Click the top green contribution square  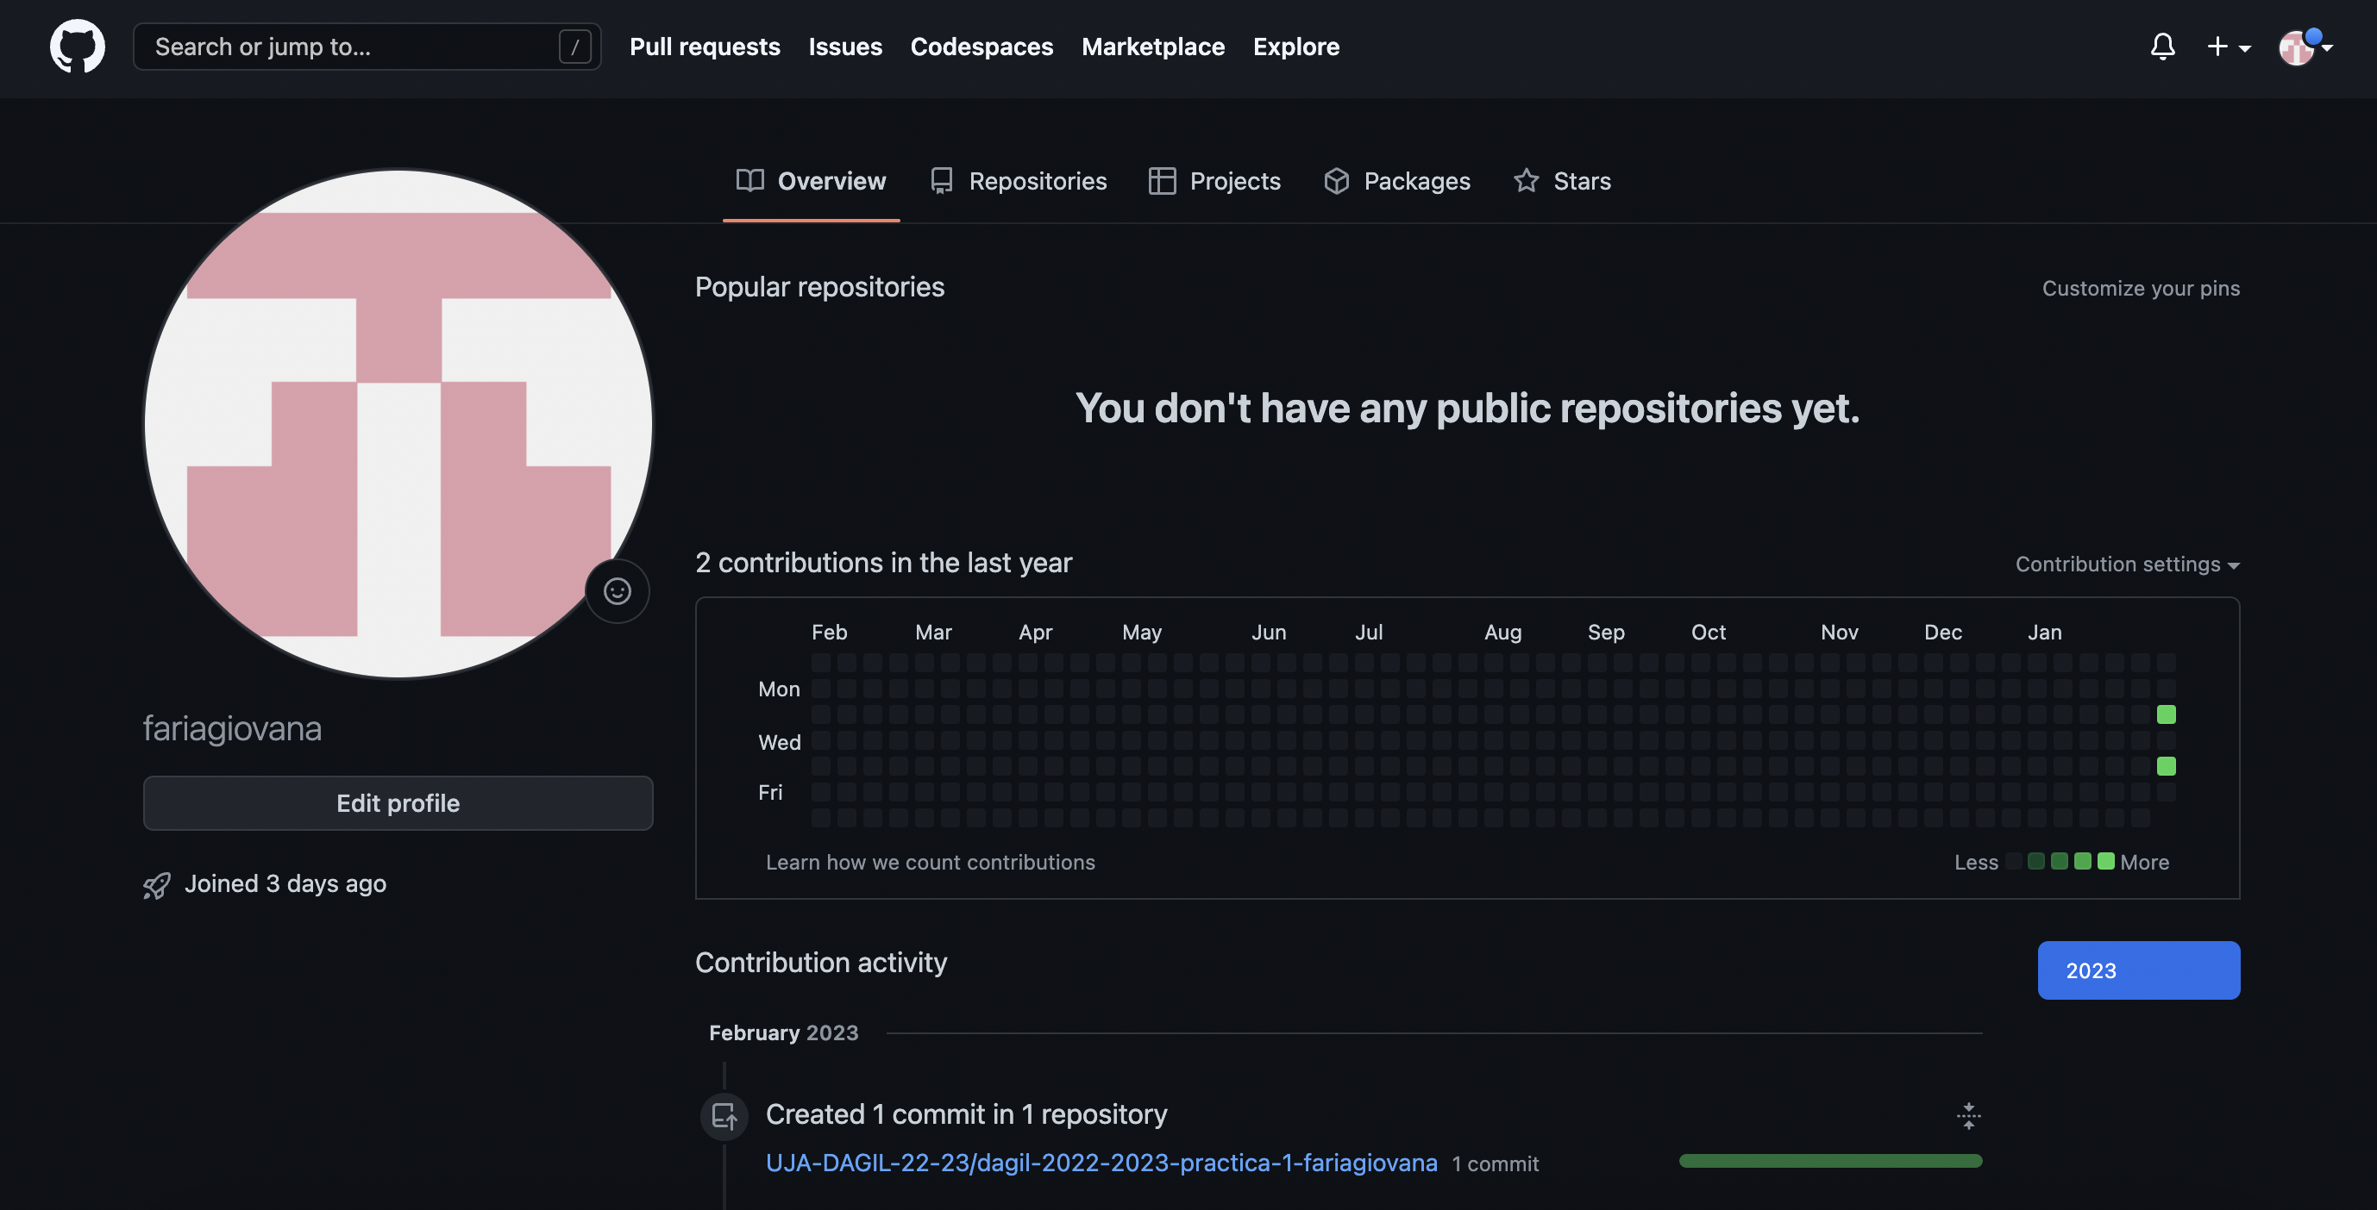[x=2166, y=714]
